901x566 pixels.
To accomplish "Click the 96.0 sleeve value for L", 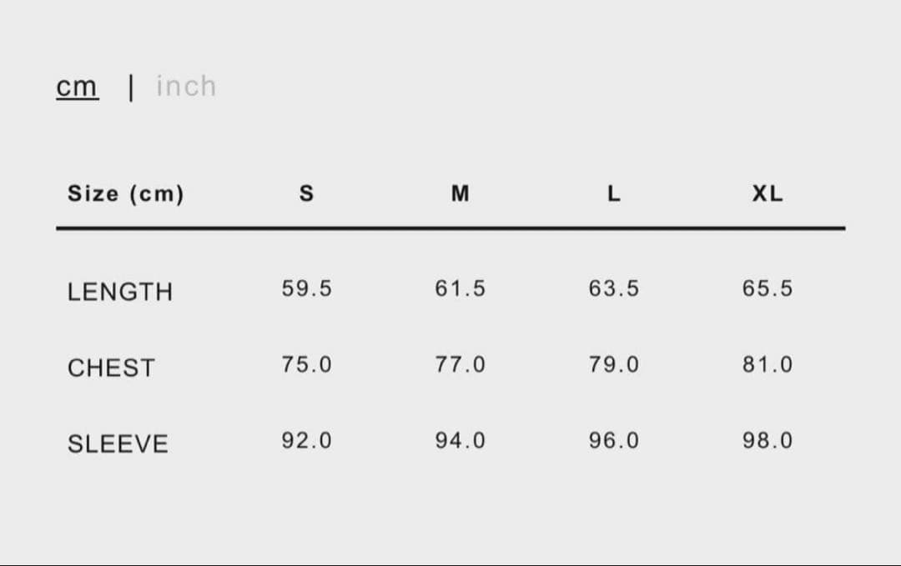I will 614,440.
